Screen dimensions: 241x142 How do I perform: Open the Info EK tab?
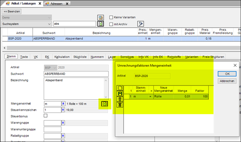tap(158, 57)
